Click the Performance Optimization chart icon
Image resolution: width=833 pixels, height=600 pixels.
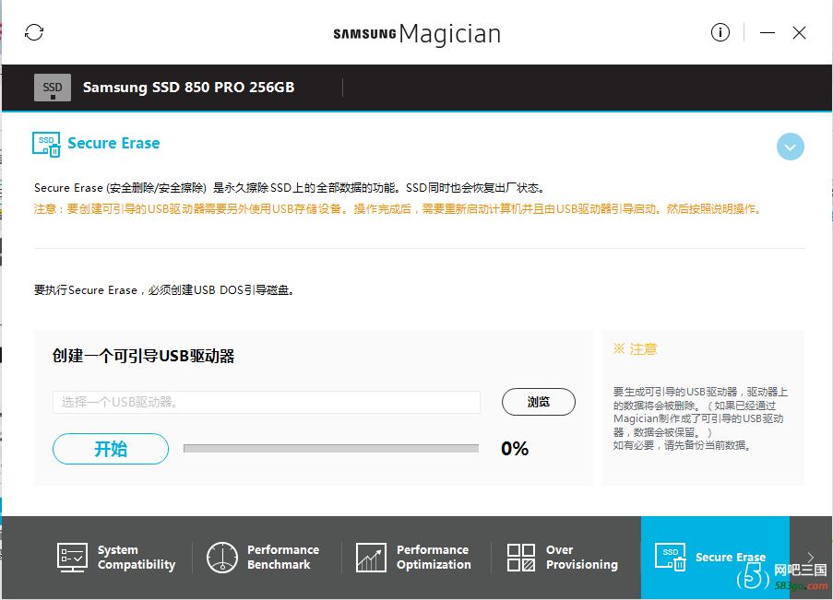[371, 558]
